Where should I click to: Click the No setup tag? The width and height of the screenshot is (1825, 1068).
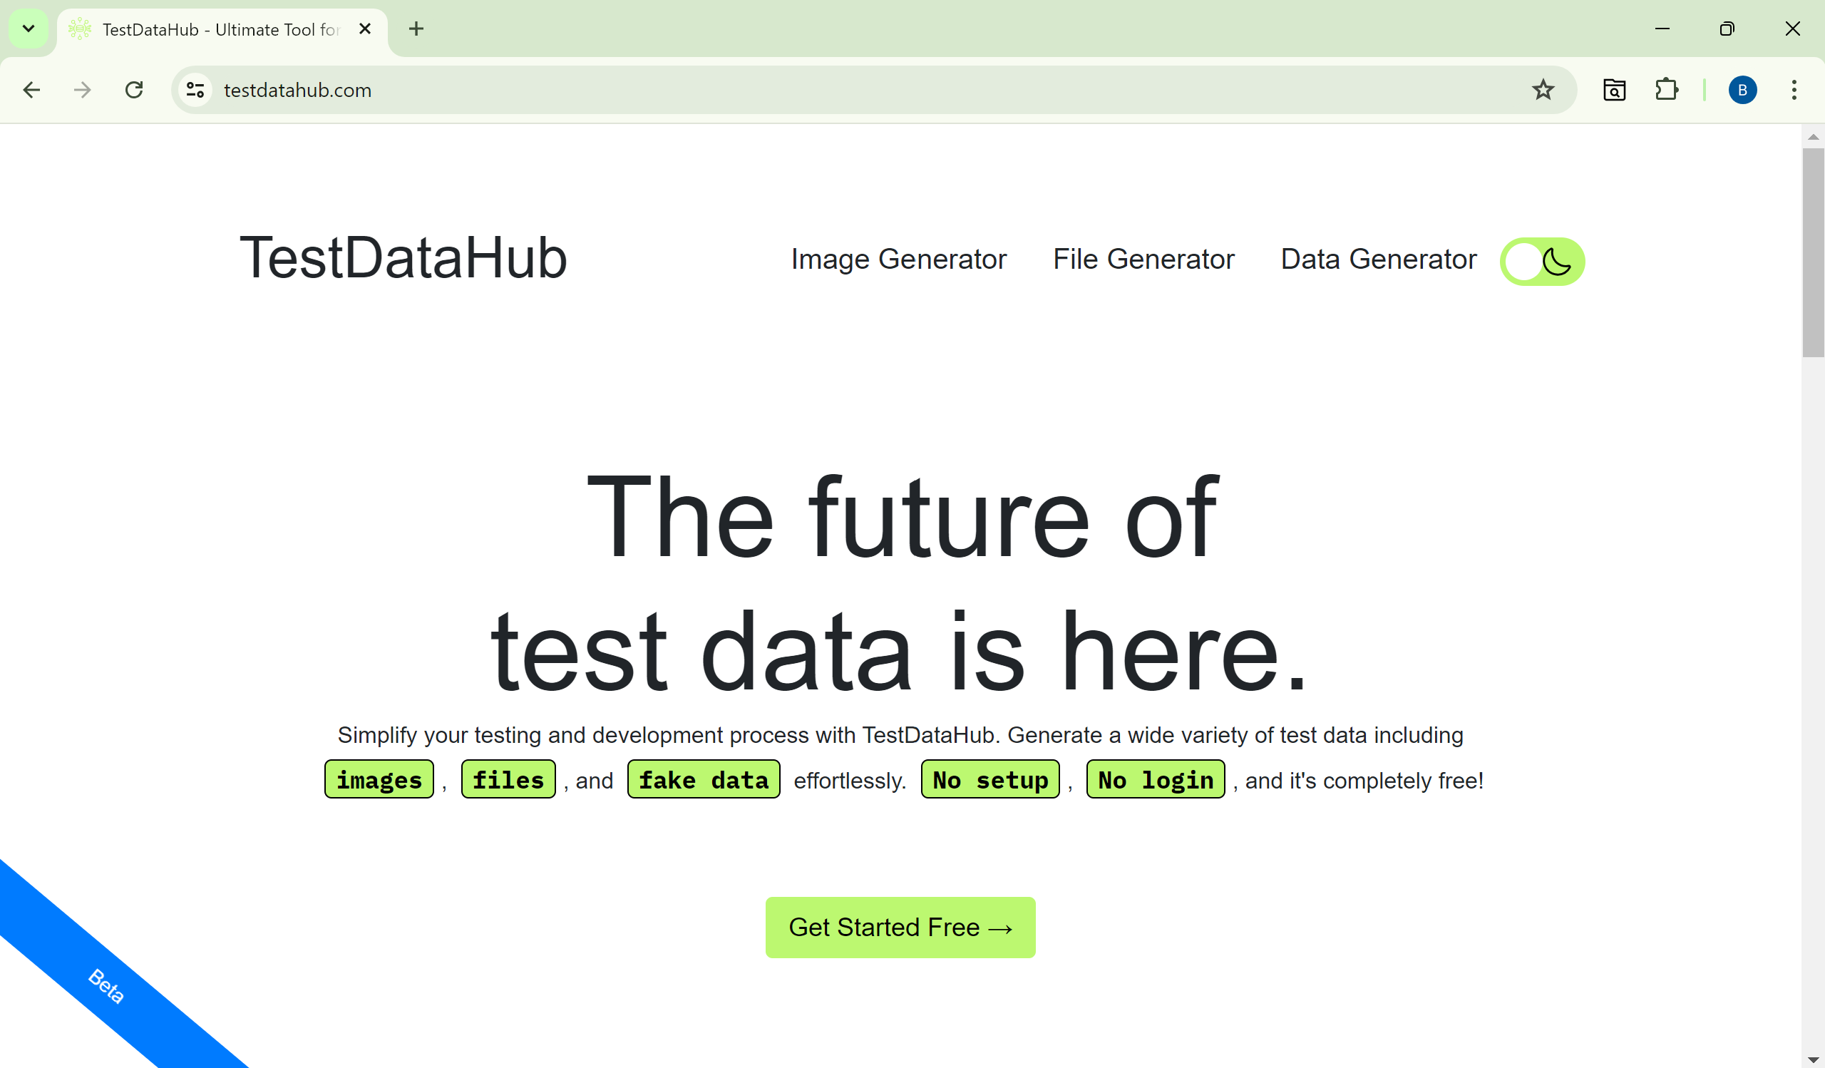990,780
